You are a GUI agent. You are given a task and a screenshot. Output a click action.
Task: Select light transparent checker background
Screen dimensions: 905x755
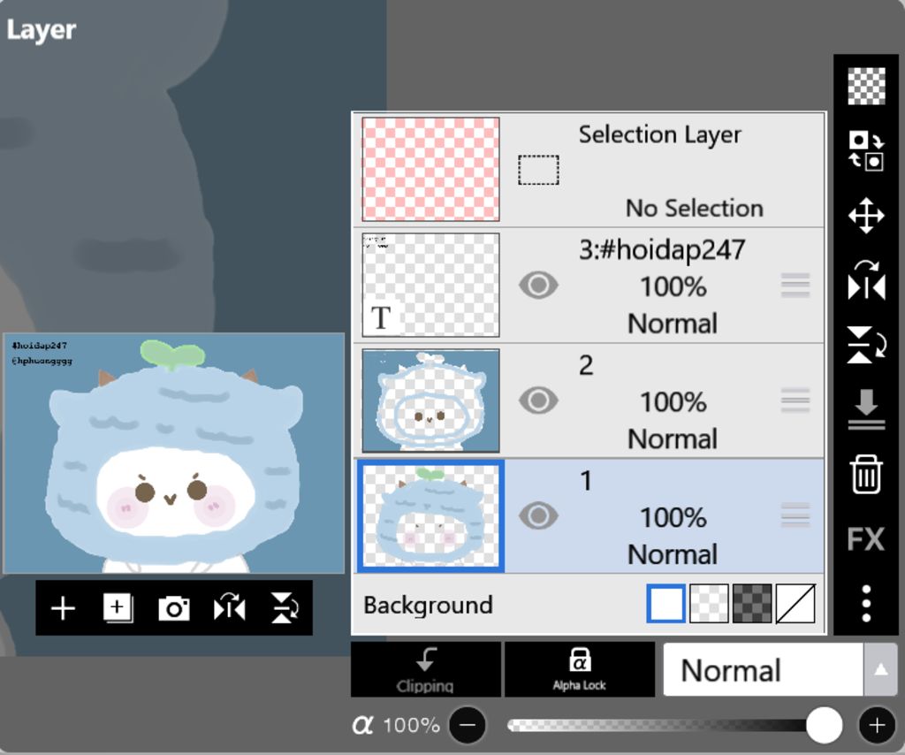pos(709,604)
